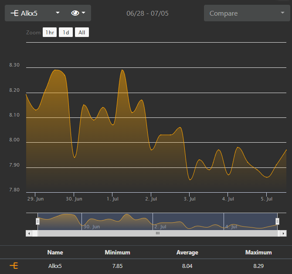The height and width of the screenshot is (274, 292).
Task: Click the minimum value 7.85
Action: click(117, 266)
